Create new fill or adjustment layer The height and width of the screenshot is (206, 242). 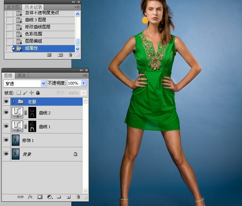click(50, 197)
